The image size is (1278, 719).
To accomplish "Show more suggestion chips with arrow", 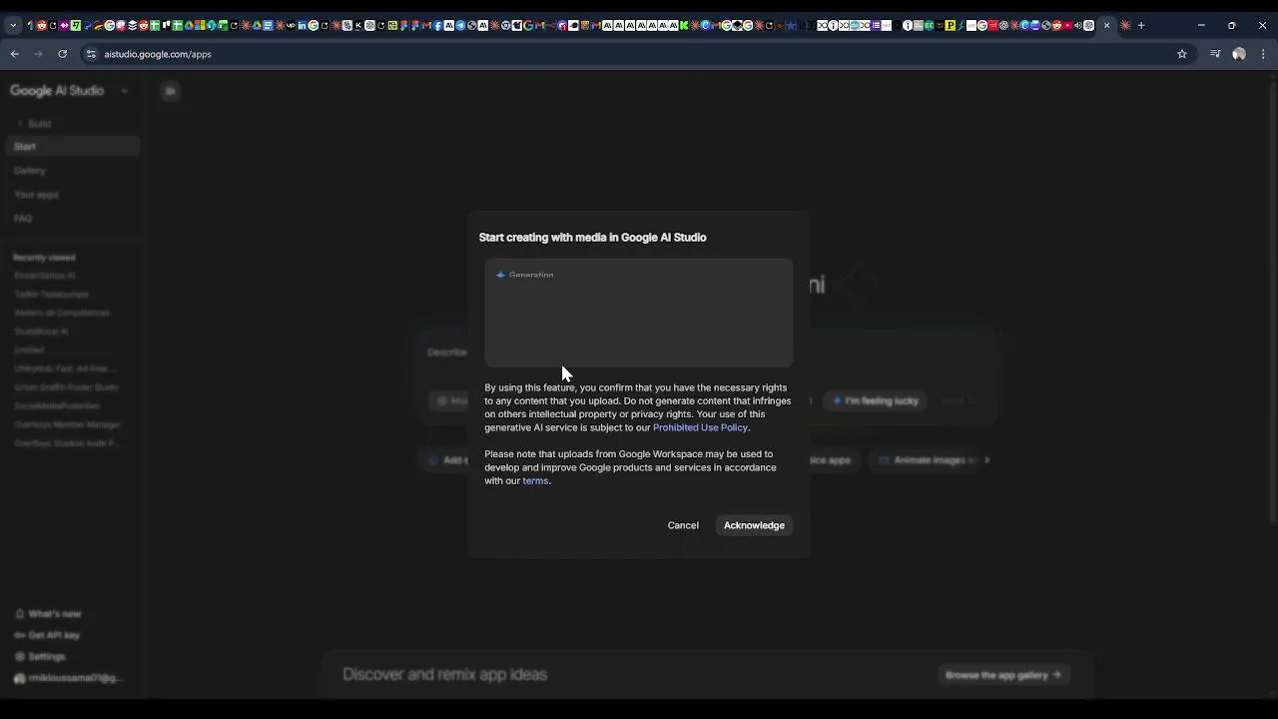I will click(986, 460).
